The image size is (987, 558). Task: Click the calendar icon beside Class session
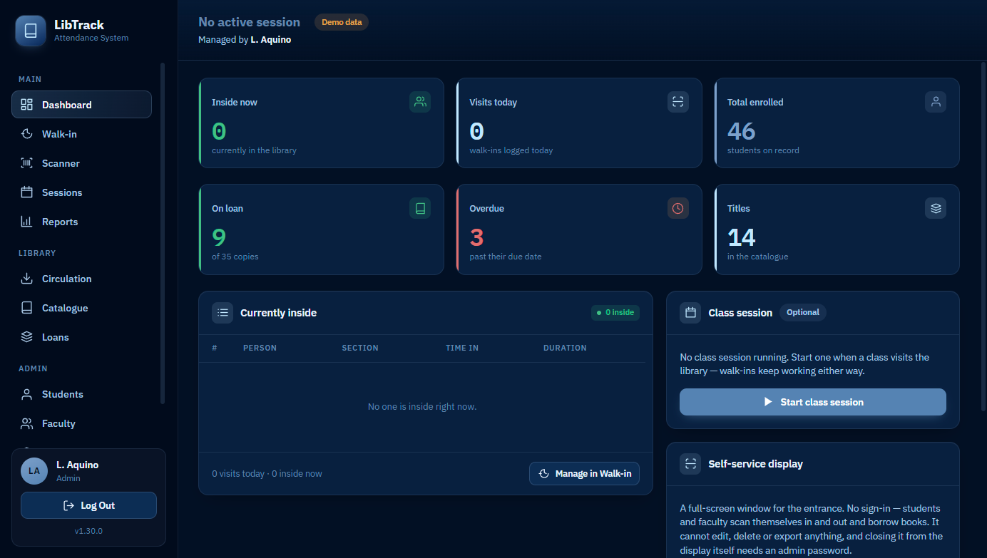690,313
